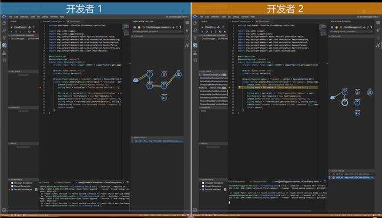Toggle SecondController.java breakpoint checkbox in 开发者 2
The image size is (382, 218).
(203, 189)
